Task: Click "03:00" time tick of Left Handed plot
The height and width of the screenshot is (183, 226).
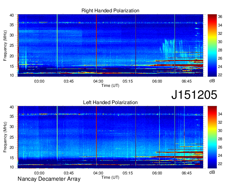Action: pos(39,173)
